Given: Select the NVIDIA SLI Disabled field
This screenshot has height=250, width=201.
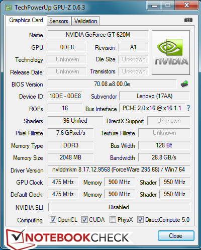Looking at the screenshot, I should [119, 207].
